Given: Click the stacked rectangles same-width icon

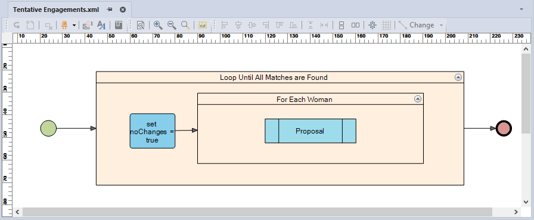Looking at the screenshot, I should 341,25.
